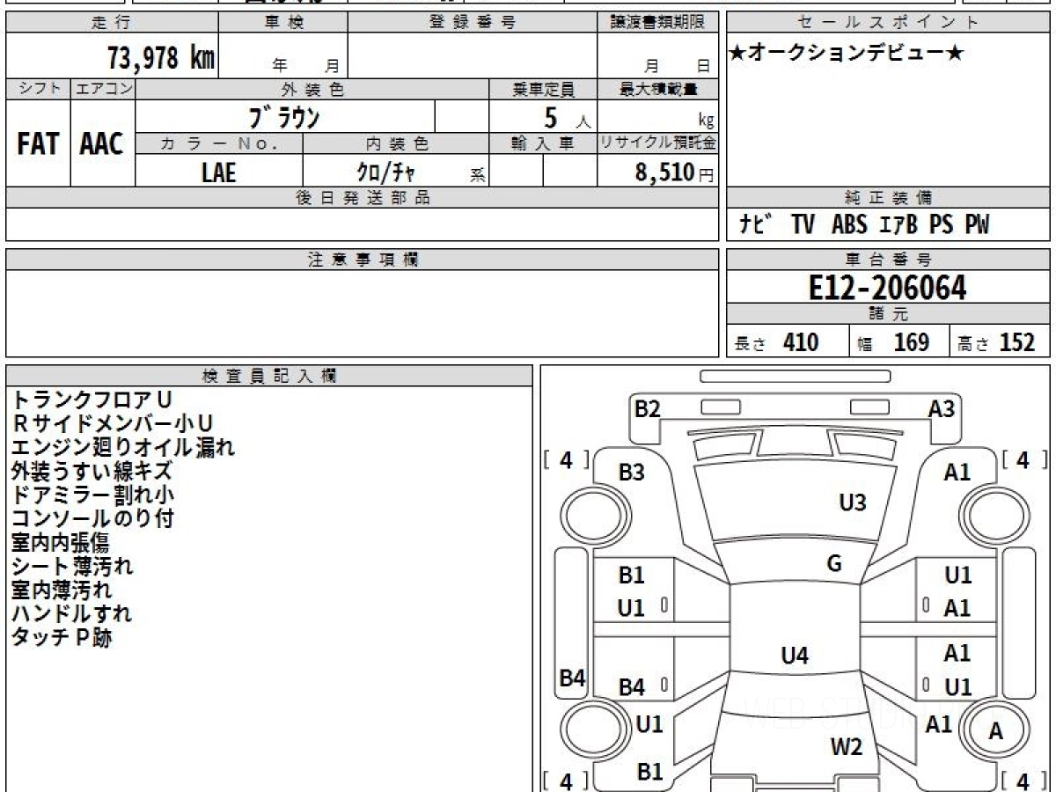This screenshot has width=1056, height=792.
Task: Click the inspector note トランクフロアU
Action: [92, 400]
